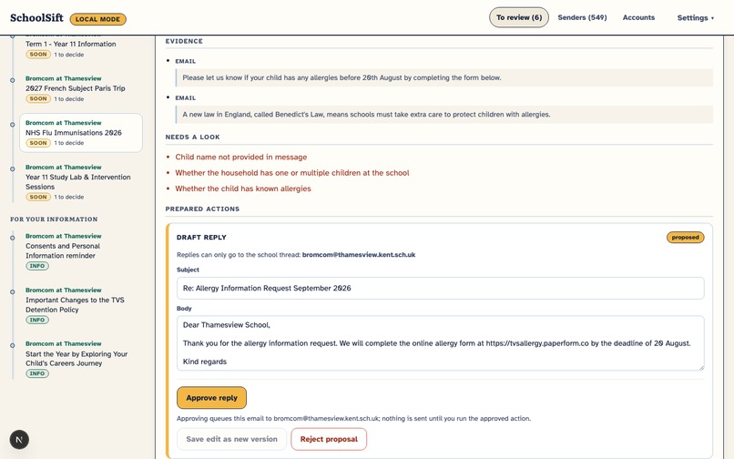Open the To review (6) tab

click(519, 17)
